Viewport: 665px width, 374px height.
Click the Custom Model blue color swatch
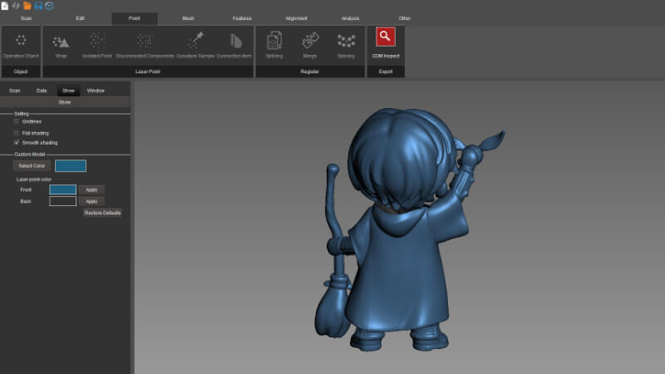71,165
